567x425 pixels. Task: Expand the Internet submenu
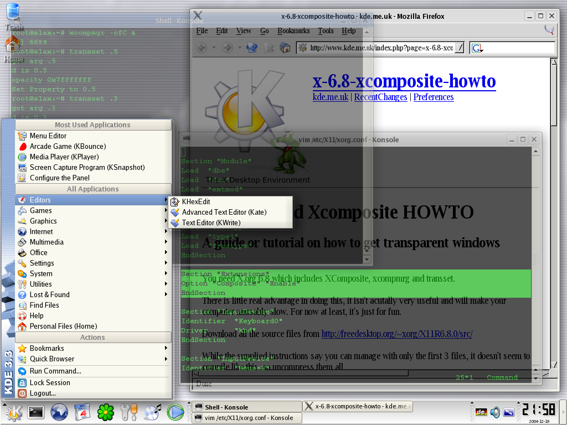click(93, 231)
